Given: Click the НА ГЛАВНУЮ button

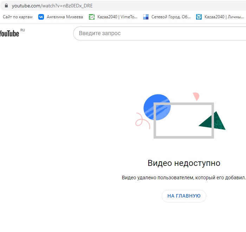Looking at the screenshot, I should pos(184,196).
